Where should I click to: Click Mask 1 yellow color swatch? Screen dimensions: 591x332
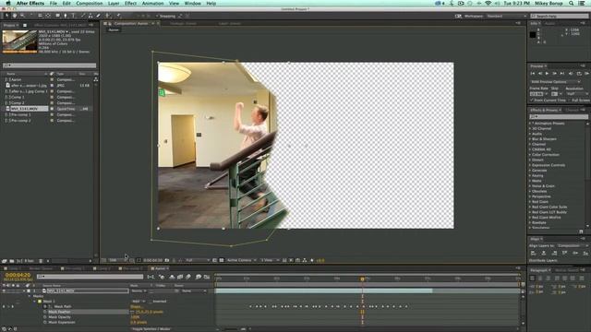[40, 302]
